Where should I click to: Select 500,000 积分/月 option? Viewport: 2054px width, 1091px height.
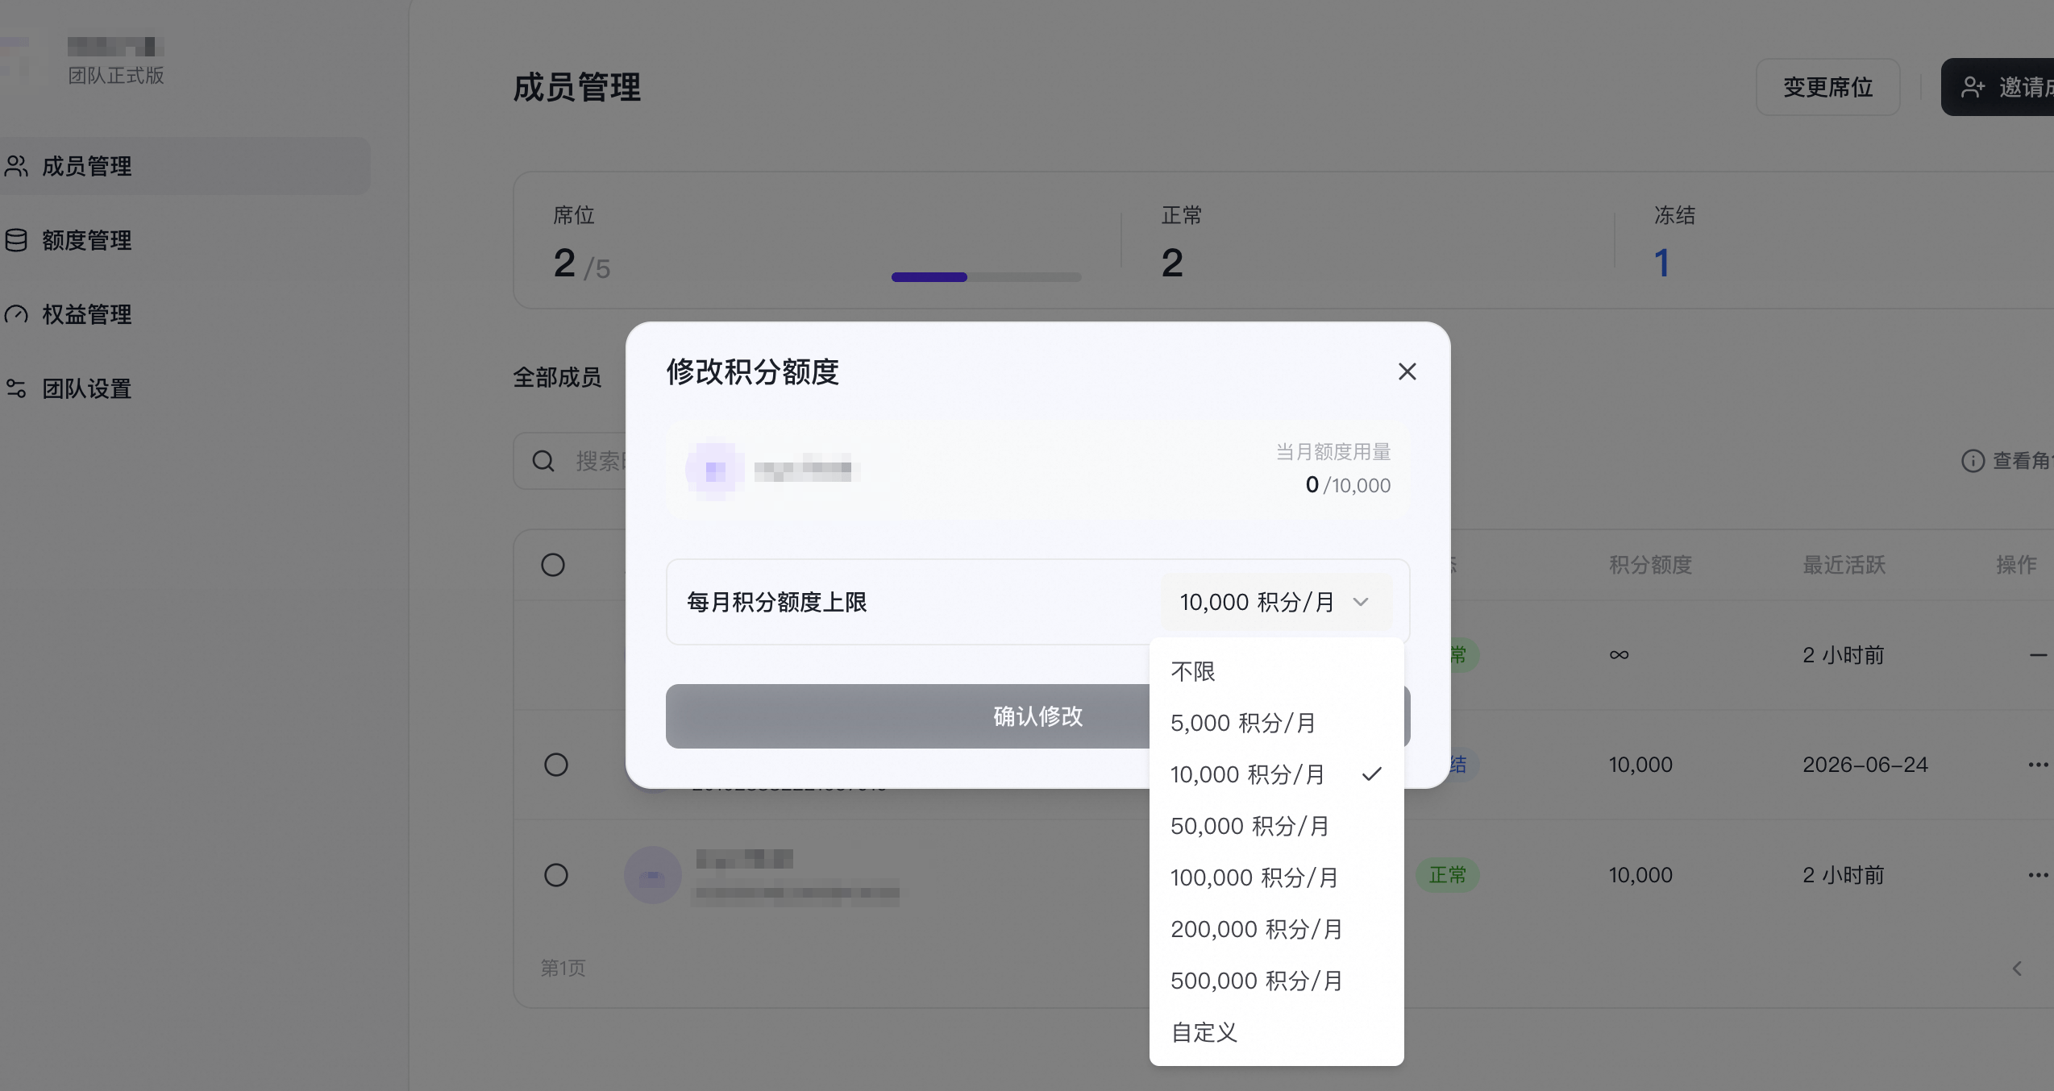(x=1276, y=981)
